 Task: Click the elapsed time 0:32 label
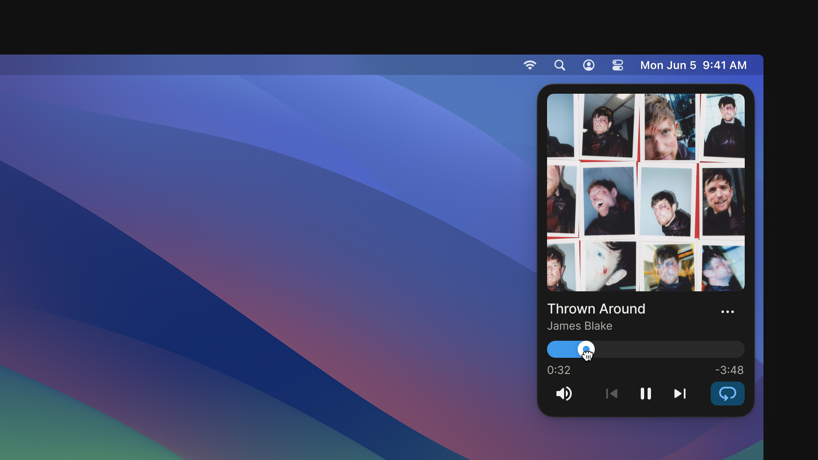click(559, 370)
